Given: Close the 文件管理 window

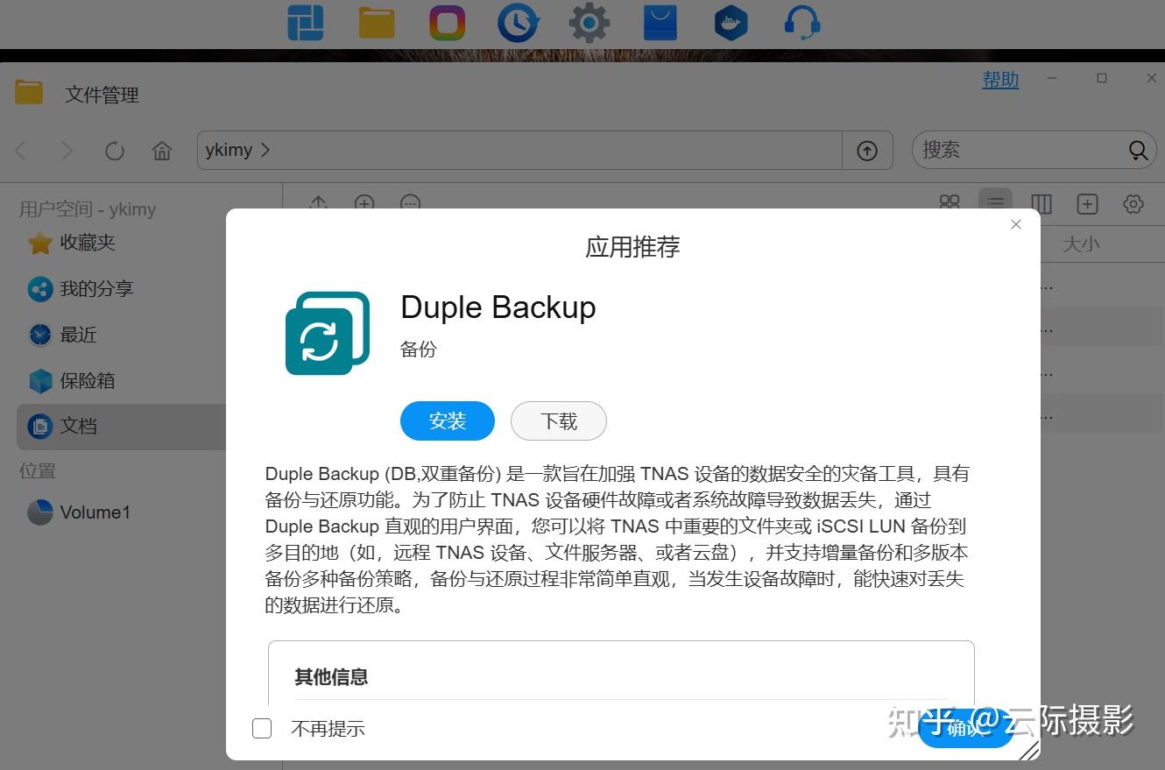Looking at the screenshot, I should [1152, 78].
